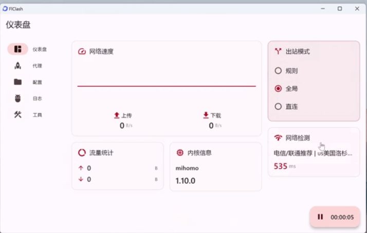Click the 上传 upload arrow icon
This screenshot has width=367, height=233.
[x=117, y=115]
